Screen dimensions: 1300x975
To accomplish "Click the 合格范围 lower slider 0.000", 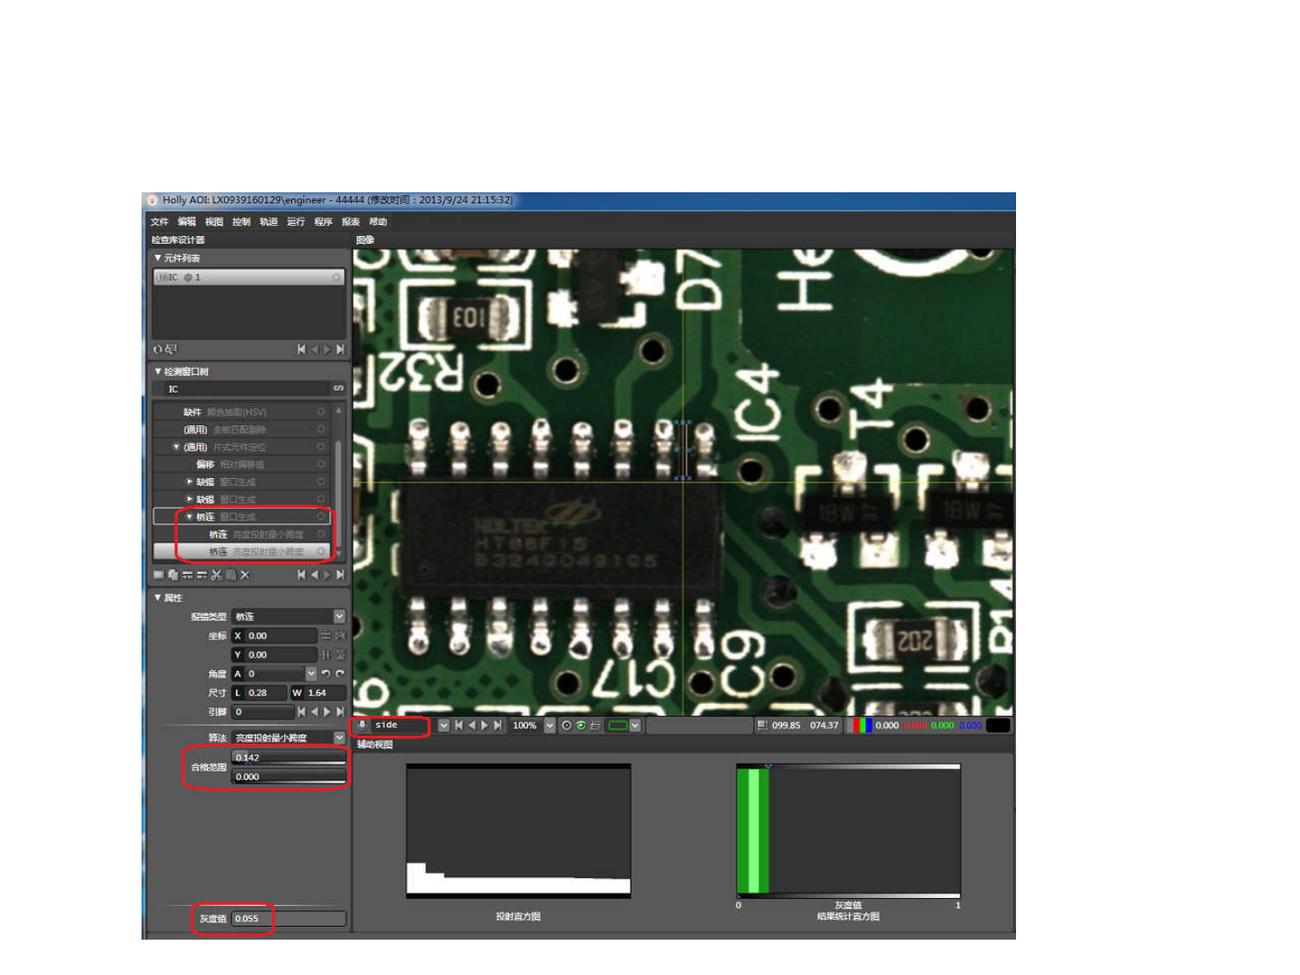I will 288,777.
